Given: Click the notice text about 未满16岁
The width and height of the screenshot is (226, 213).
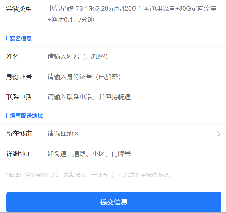Looking at the screenshot, I should (x=89, y=175).
